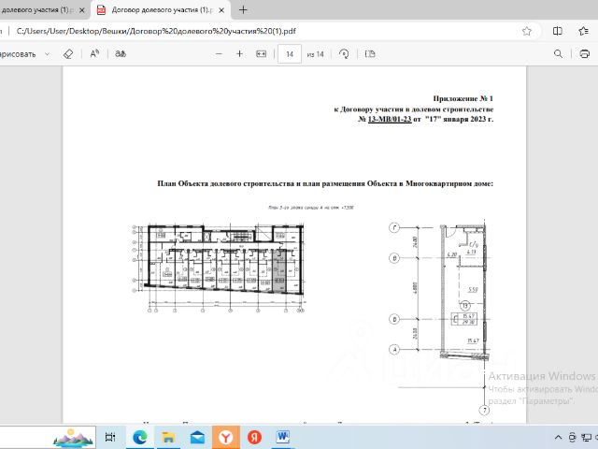Click the floor plan drawing on the left

pyautogui.click(x=218, y=268)
